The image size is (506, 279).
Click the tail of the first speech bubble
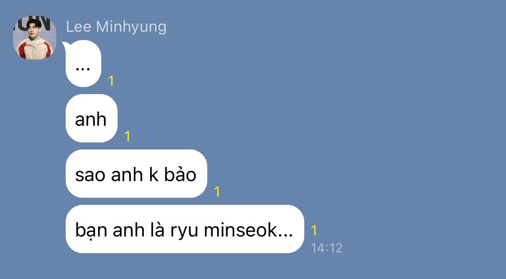tap(65, 45)
